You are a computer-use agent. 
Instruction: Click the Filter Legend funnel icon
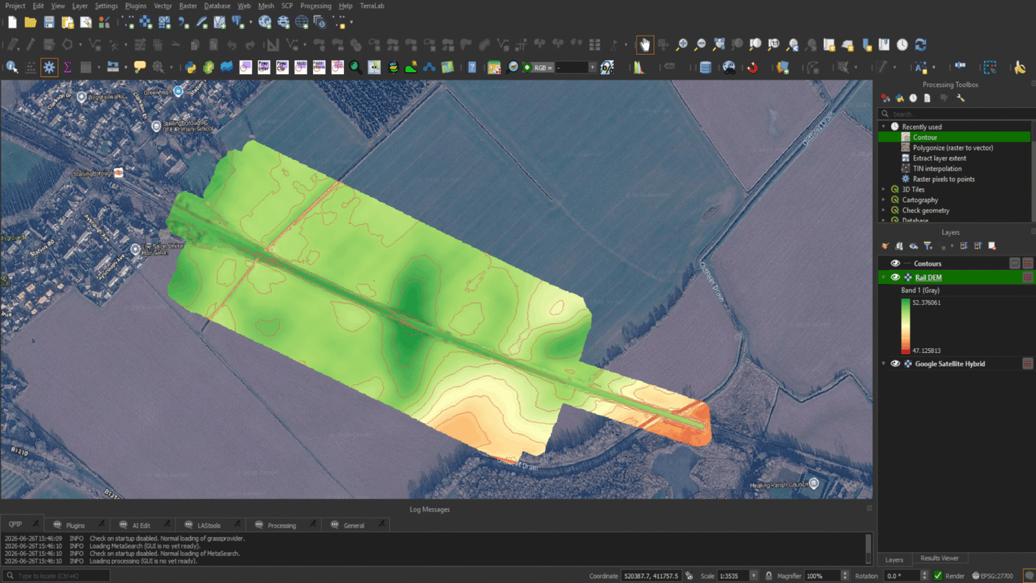coord(928,246)
